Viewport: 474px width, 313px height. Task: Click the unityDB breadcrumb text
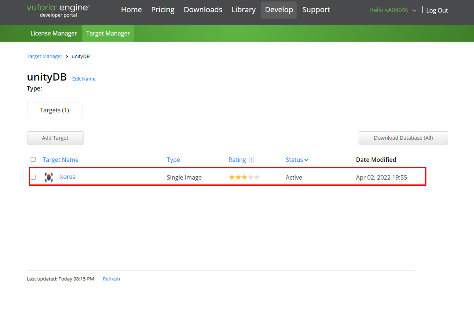[81, 56]
